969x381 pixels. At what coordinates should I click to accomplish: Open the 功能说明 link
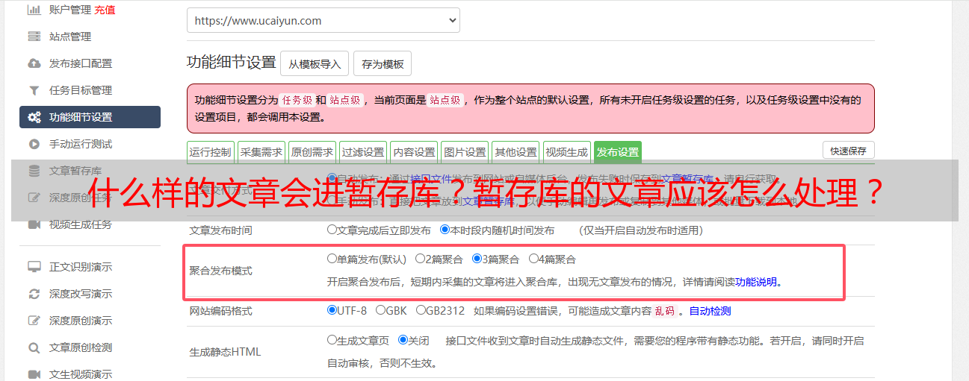tap(756, 282)
